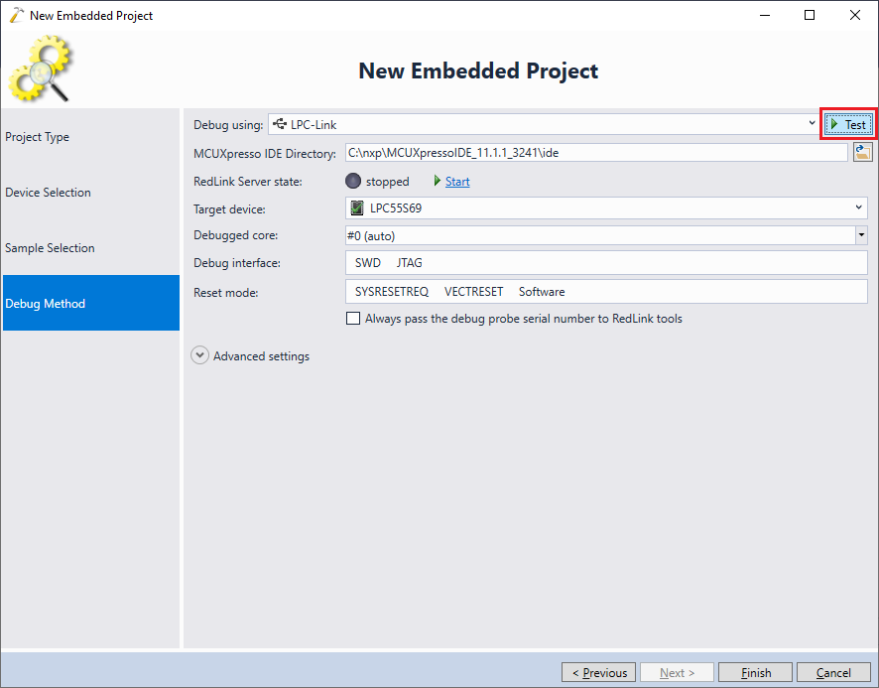Open the Debug using LPC-Link dropdown
This screenshot has height=688, width=879.
click(544, 124)
